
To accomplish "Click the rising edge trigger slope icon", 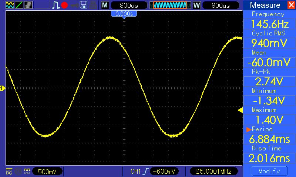I will coord(146,171).
